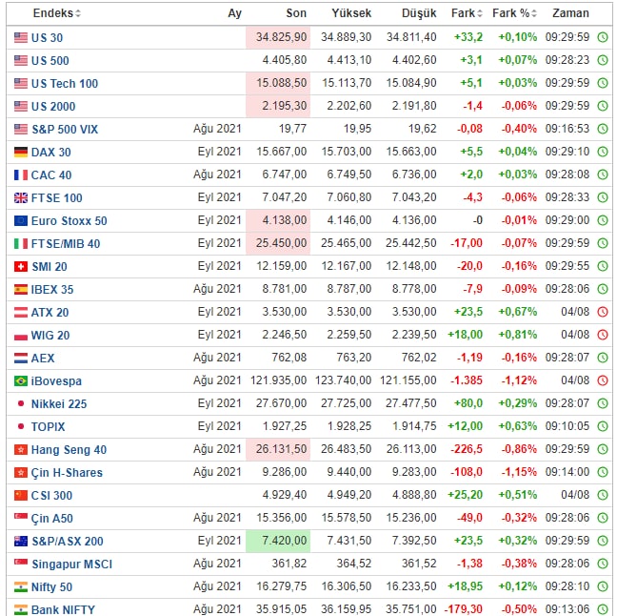The width and height of the screenshot is (617, 616).
Task: Sort table by Fark % column arrows
Action: point(533,13)
